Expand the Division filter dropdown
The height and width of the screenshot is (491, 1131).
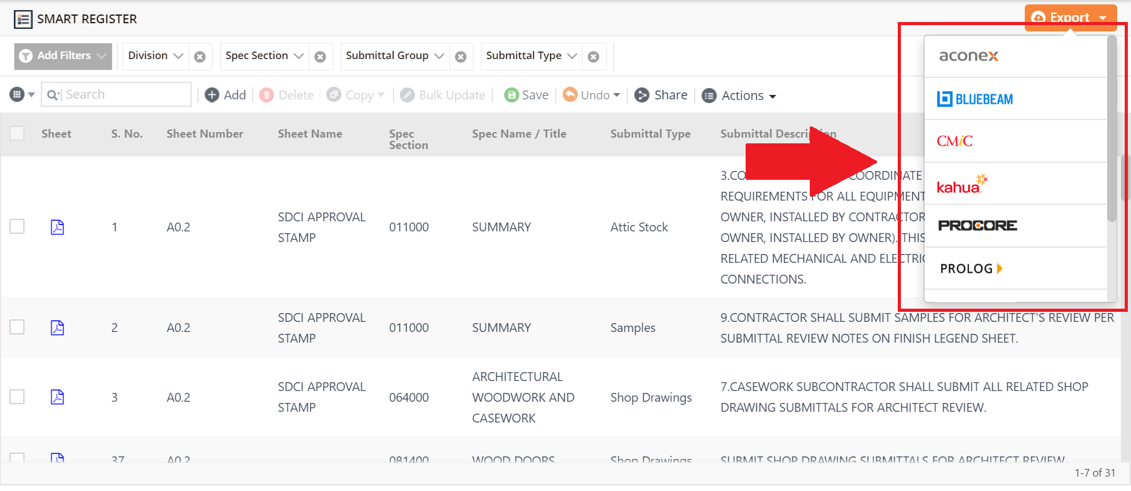pyautogui.click(x=156, y=56)
